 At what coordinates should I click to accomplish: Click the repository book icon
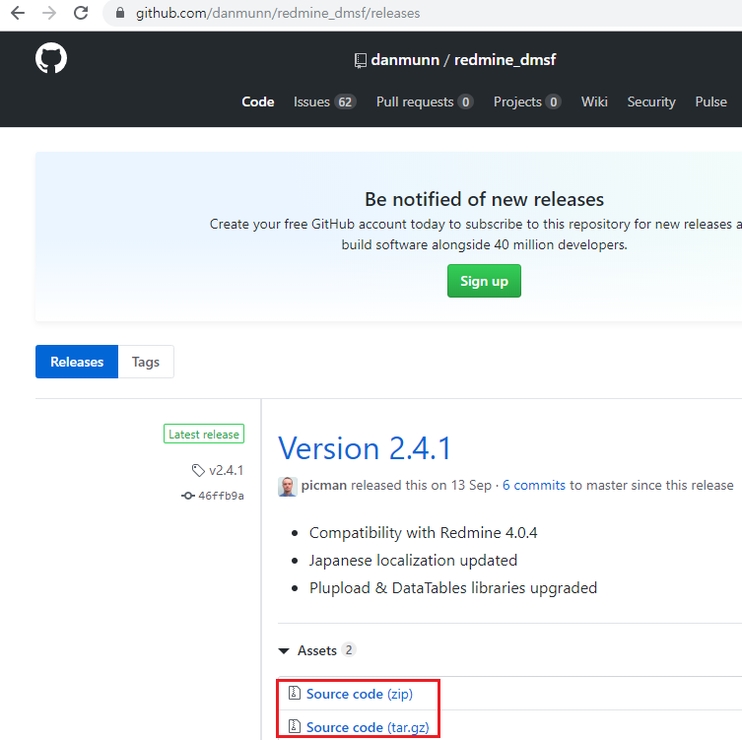(x=360, y=60)
